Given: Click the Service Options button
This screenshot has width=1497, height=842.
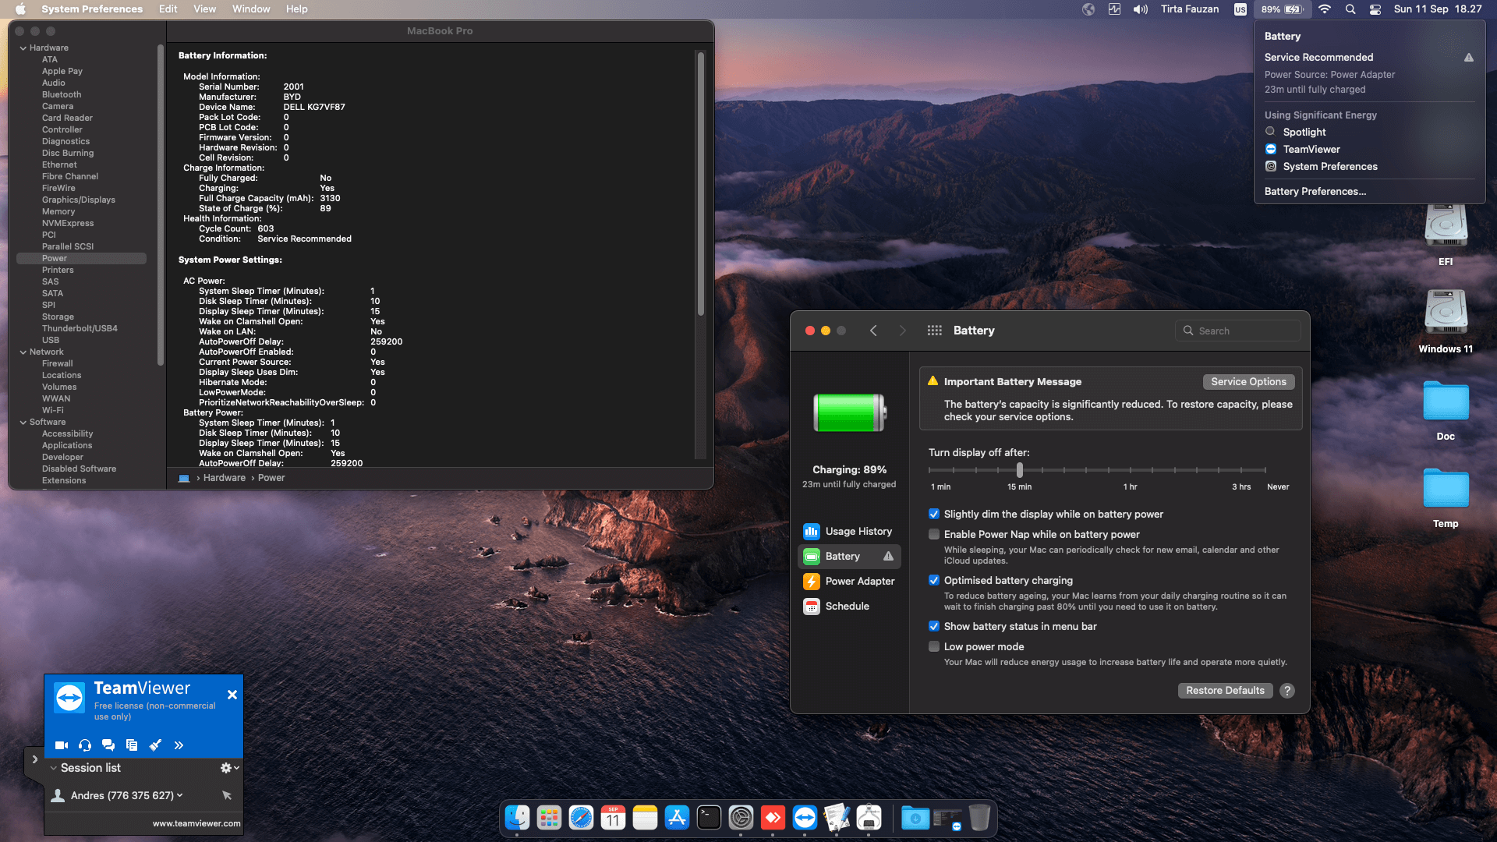Looking at the screenshot, I should coord(1248,382).
